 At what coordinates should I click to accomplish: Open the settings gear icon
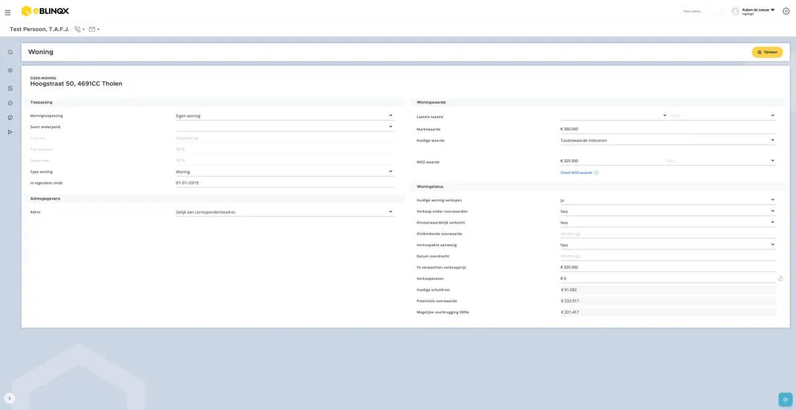pyautogui.click(x=786, y=11)
